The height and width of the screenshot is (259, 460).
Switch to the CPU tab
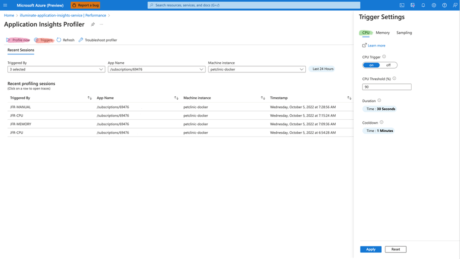[366, 33]
